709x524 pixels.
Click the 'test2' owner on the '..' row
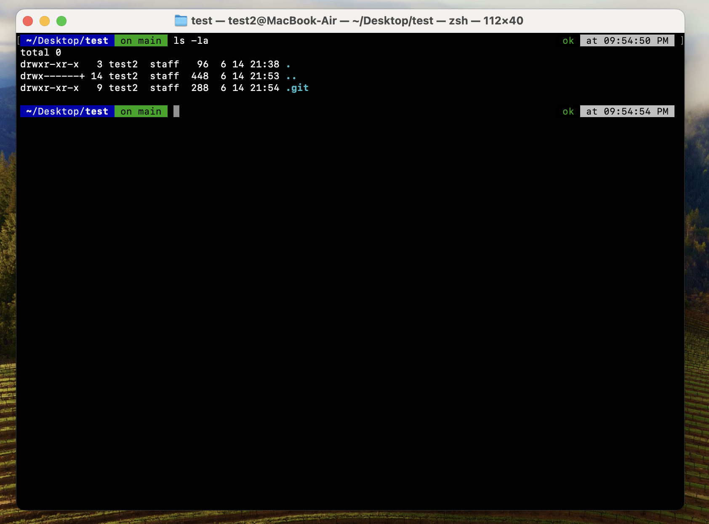point(123,76)
